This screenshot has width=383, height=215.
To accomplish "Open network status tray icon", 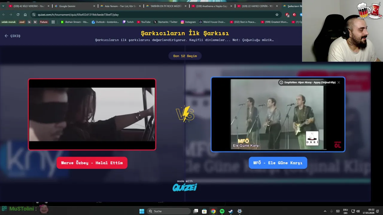I will click(x=353, y=211).
